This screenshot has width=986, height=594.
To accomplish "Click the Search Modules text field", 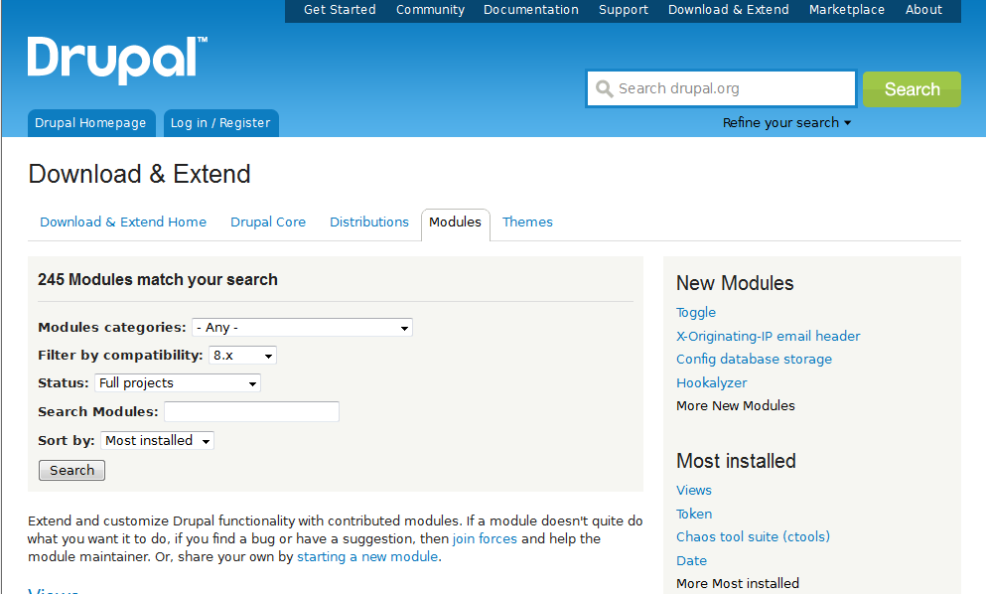I will (251, 411).
